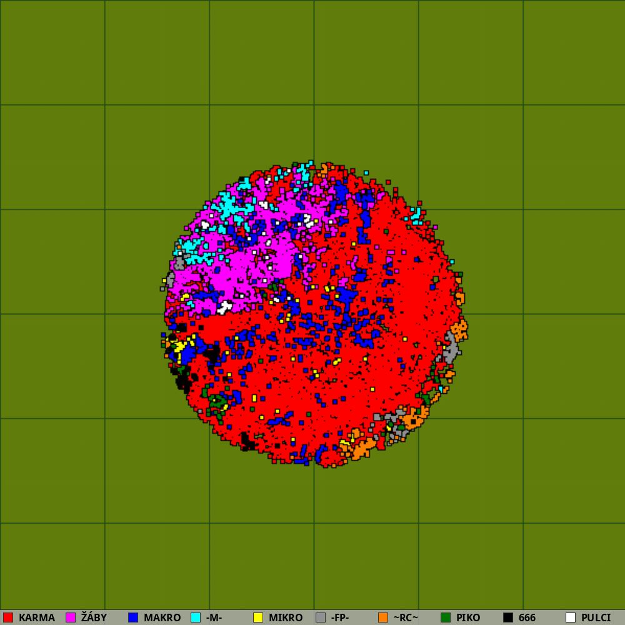Viewport: 625px width, 625px height.
Task: Click the yellow MIKRO legend swatch
Action: point(258,617)
